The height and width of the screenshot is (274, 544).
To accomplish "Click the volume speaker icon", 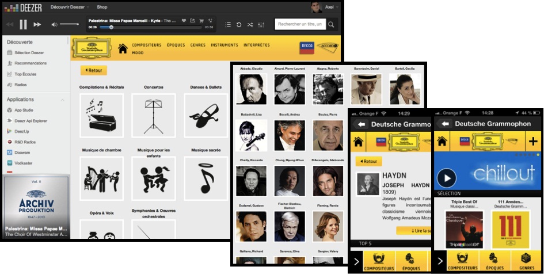I will tap(54, 25).
